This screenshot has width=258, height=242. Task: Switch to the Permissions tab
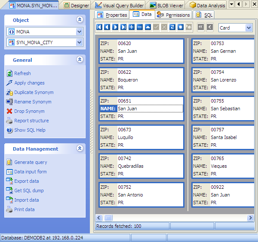coord(174,15)
